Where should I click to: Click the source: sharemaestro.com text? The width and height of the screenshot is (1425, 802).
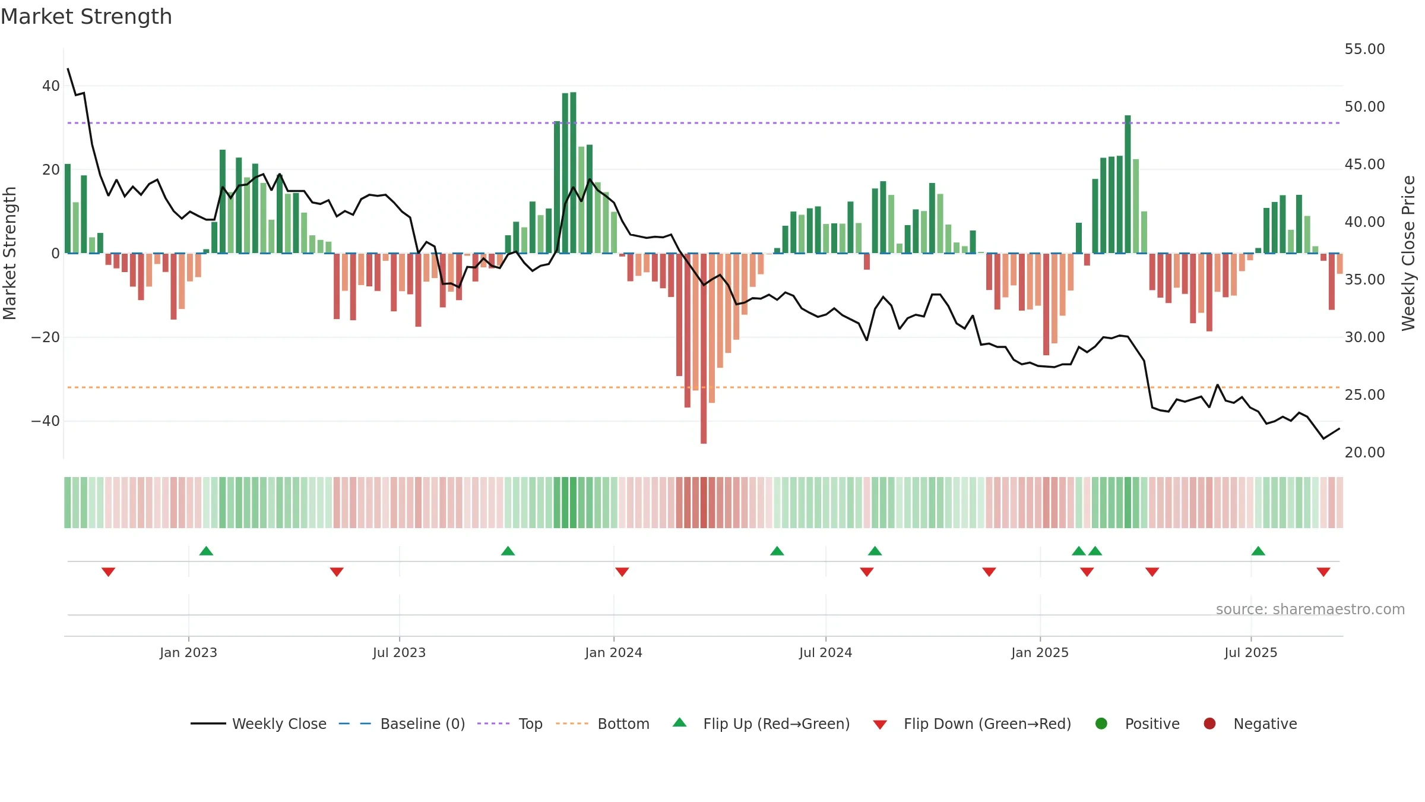tap(1310, 610)
